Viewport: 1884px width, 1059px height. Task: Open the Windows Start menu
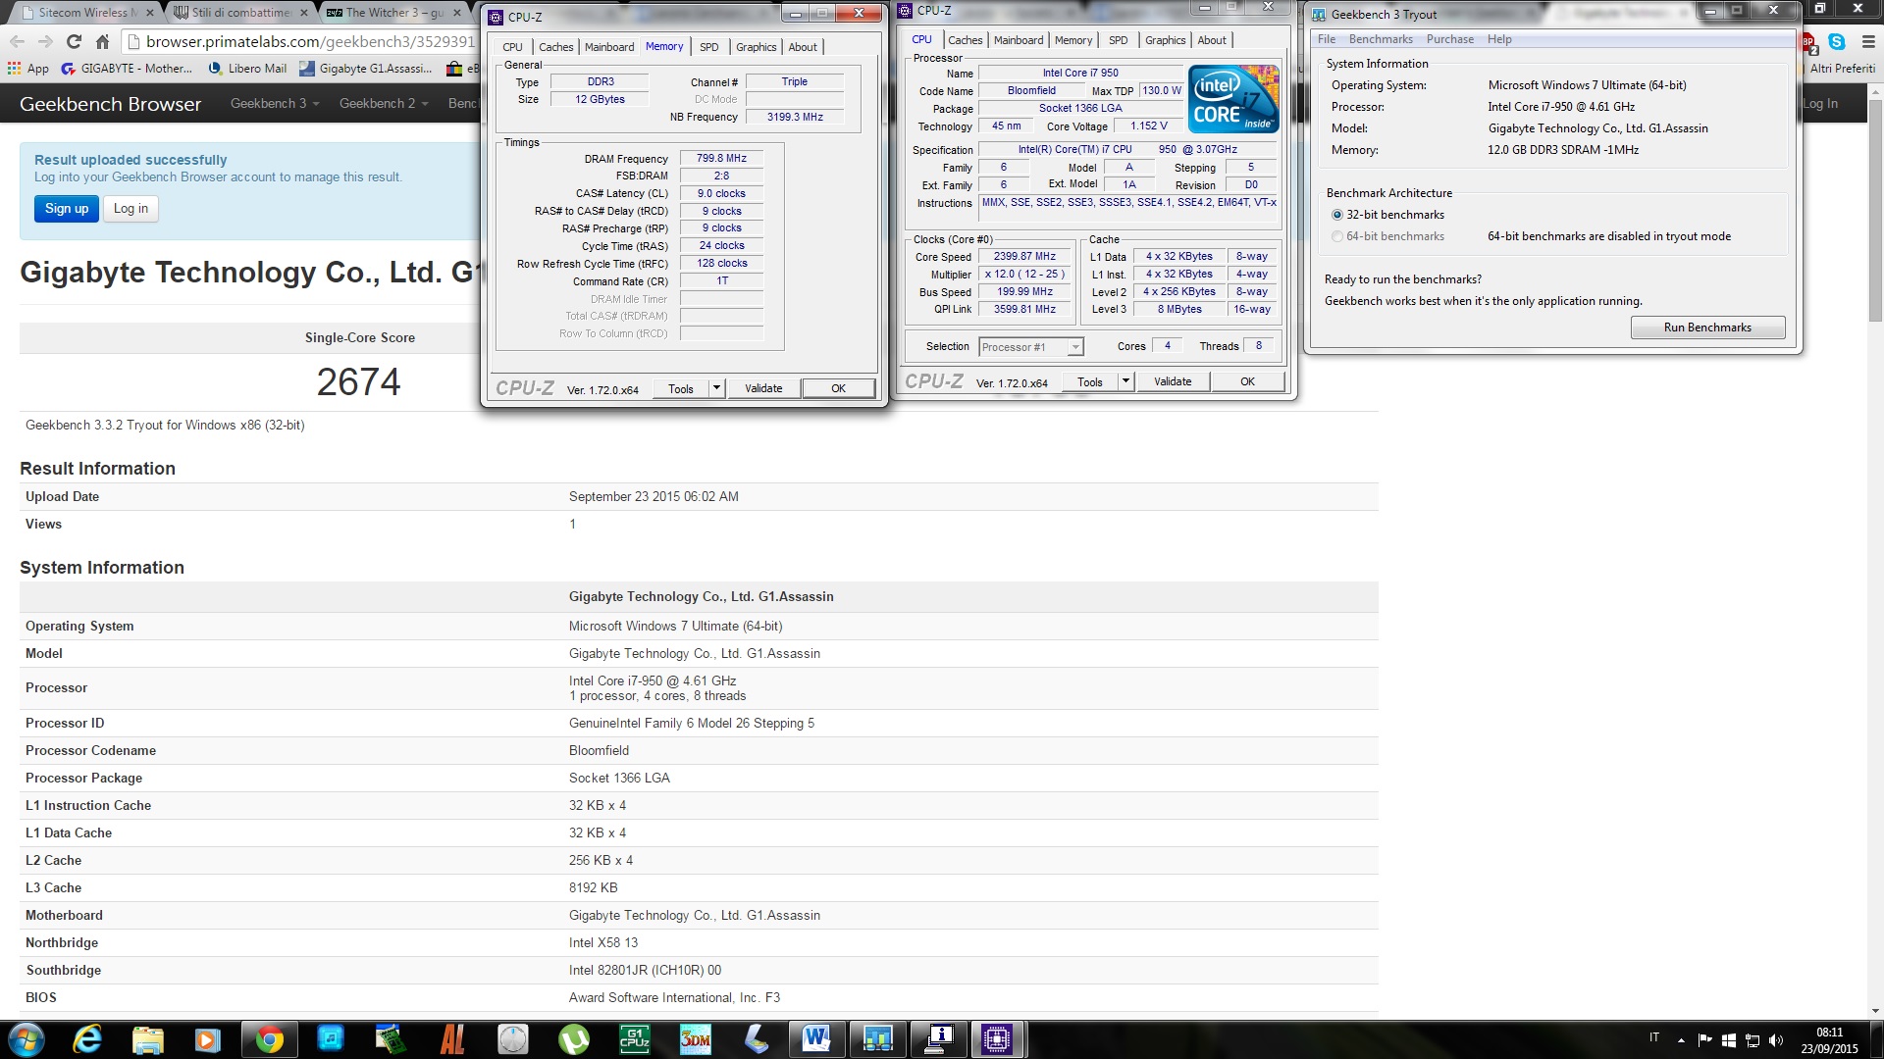click(x=26, y=1039)
